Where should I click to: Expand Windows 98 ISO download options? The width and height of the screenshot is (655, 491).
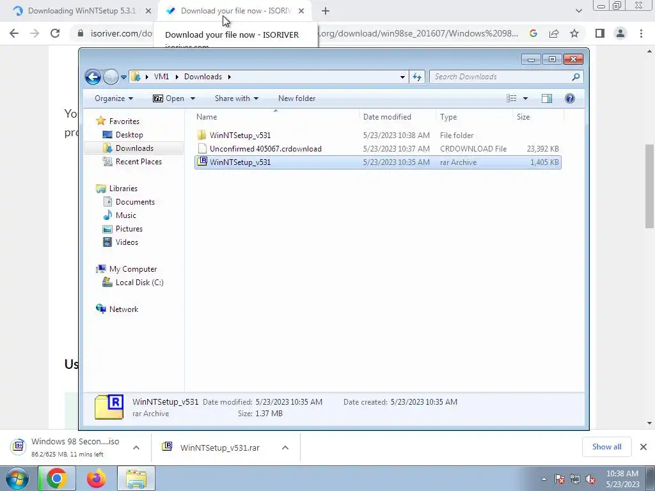coord(136,448)
